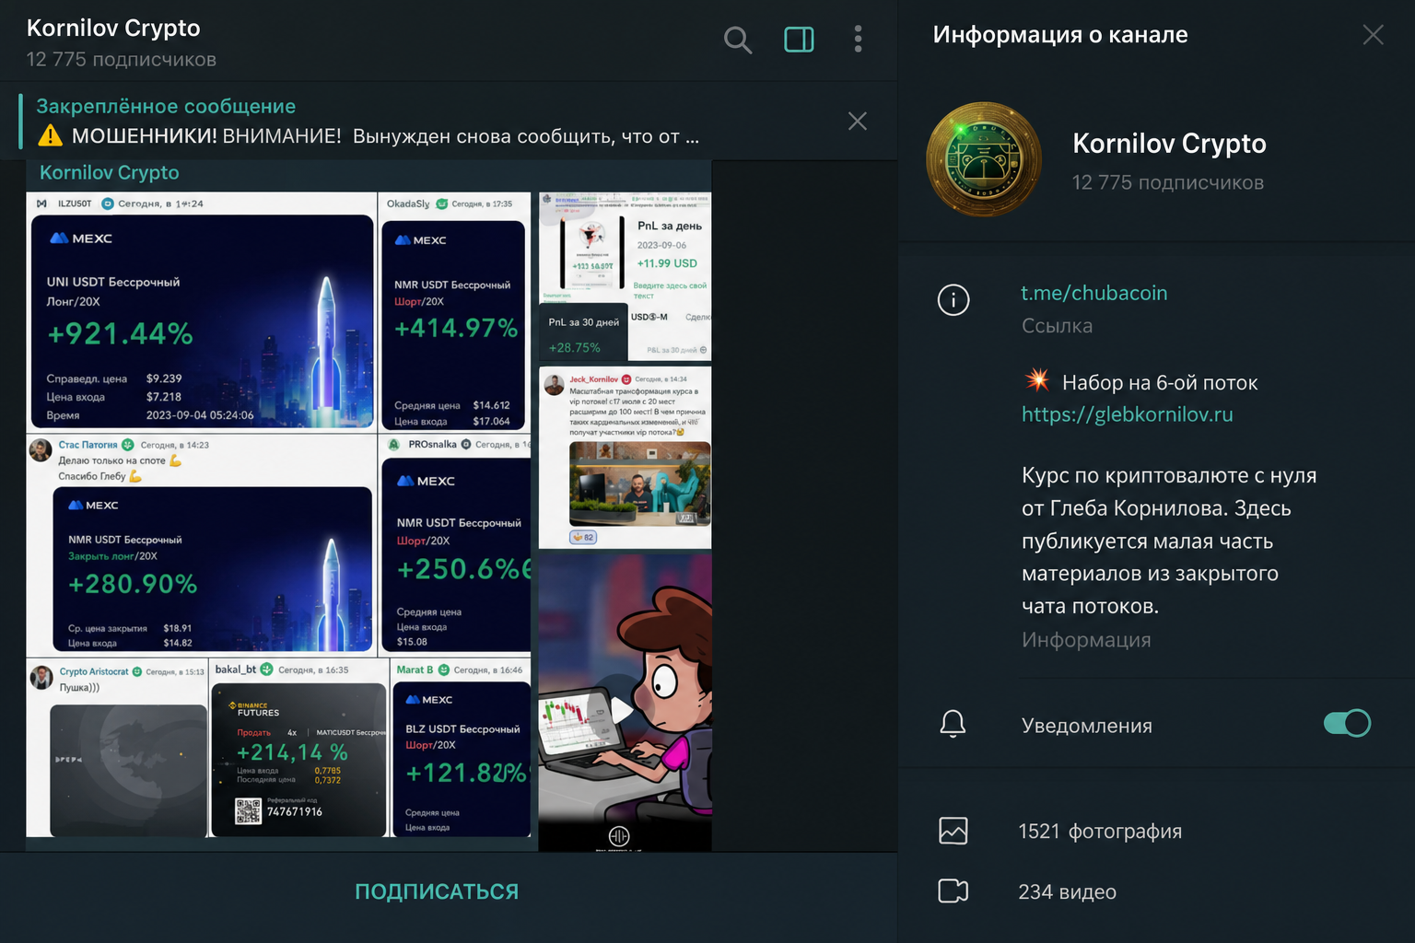Visit https://glebkornilov.ru website link
The height and width of the screenshot is (943, 1415).
coord(1127,414)
